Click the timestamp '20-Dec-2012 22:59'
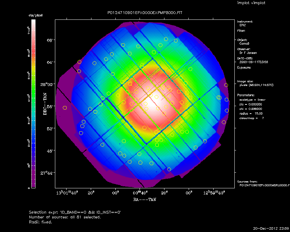This screenshot has width=290, height=232. 271,229
